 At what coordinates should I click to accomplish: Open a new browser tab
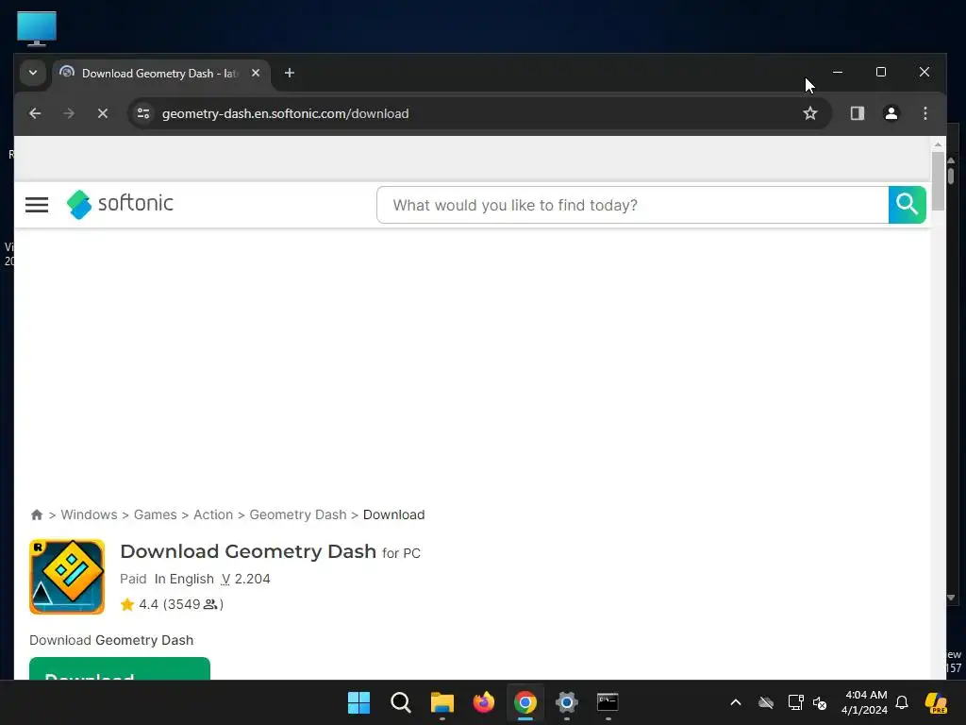point(290,73)
